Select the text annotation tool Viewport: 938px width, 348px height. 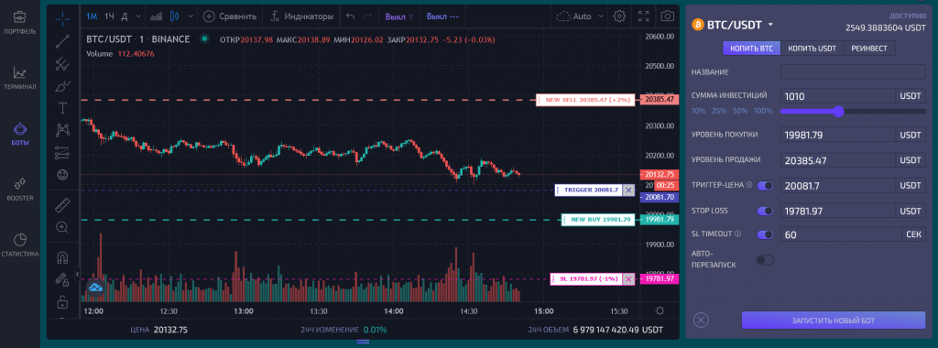point(63,108)
